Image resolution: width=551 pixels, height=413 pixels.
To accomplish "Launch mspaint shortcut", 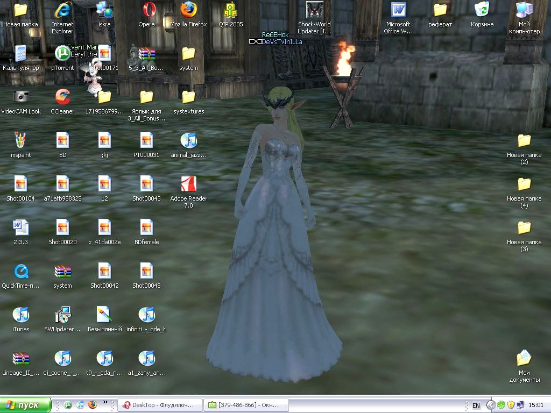I will pyautogui.click(x=21, y=141).
